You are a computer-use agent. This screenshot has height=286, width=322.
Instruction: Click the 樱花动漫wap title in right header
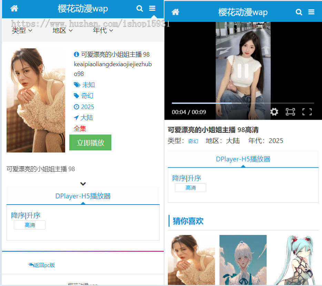(x=243, y=12)
